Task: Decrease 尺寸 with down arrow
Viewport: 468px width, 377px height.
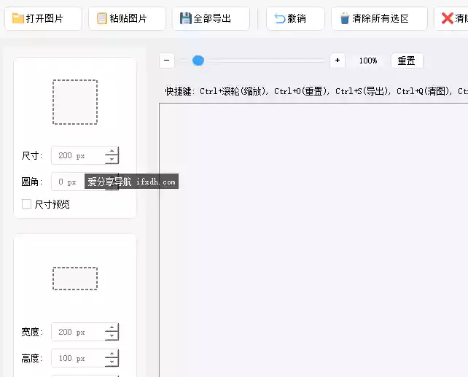Action: (112, 160)
